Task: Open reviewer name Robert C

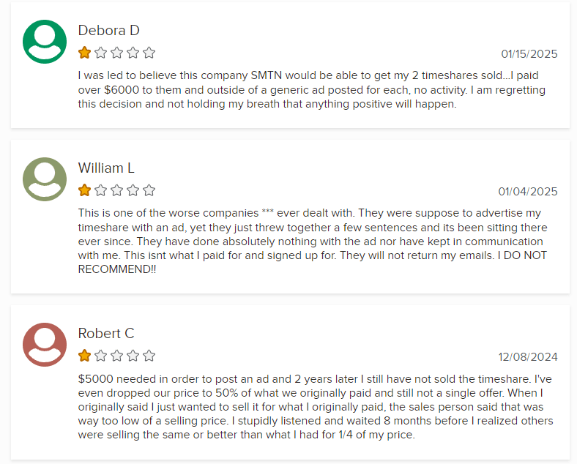Action: [x=106, y=334]
